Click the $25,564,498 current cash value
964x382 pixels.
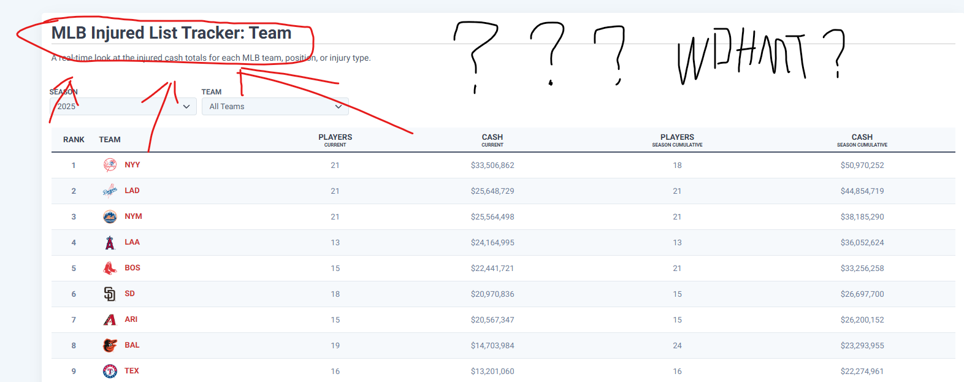pos(492,217)
